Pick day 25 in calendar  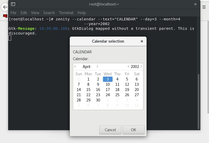pos(117,95)
